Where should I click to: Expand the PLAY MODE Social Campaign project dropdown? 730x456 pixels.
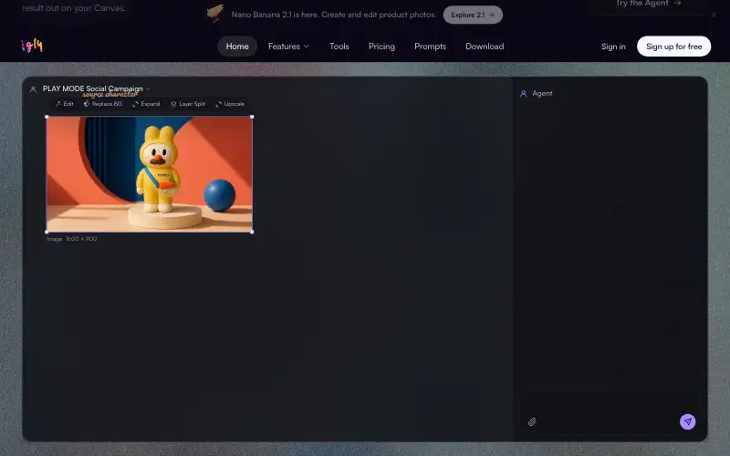tap(148, 88)
